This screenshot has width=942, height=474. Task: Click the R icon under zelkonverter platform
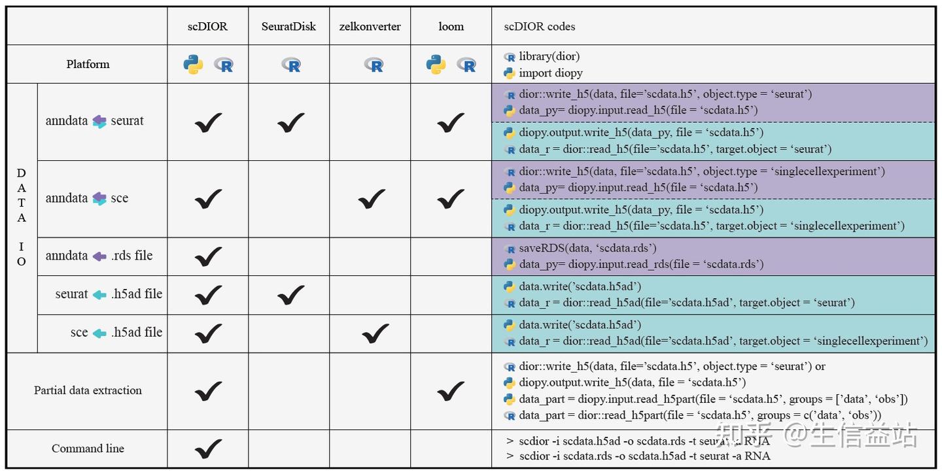(374, 64)
